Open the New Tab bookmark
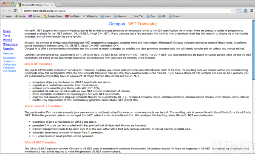 [x=136, y=16]
